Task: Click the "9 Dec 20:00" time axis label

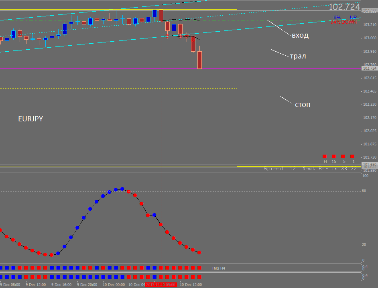Action: tap(87, 285)
